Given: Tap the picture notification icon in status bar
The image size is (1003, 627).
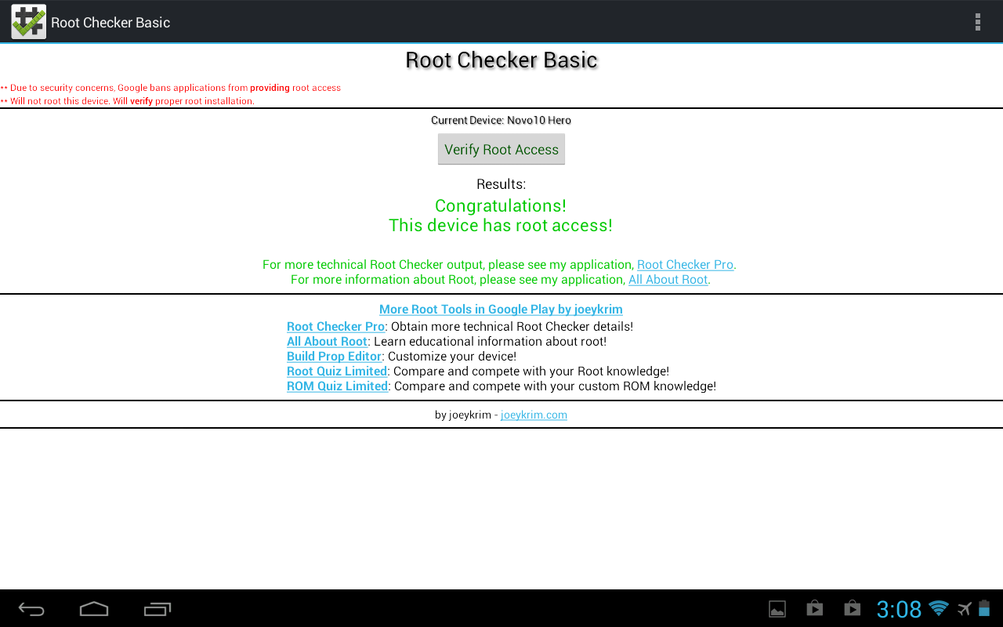Looking at the screenshot, I should click(777, 609).
